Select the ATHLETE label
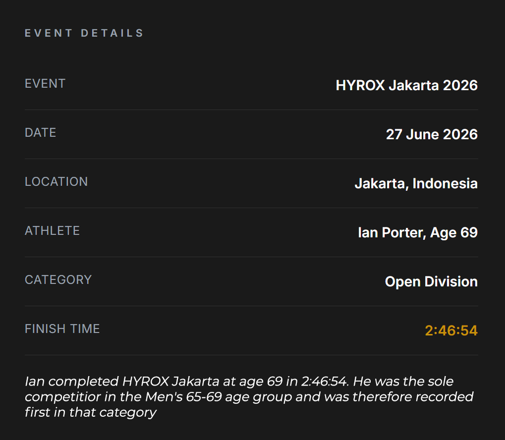 pos(52,231)
